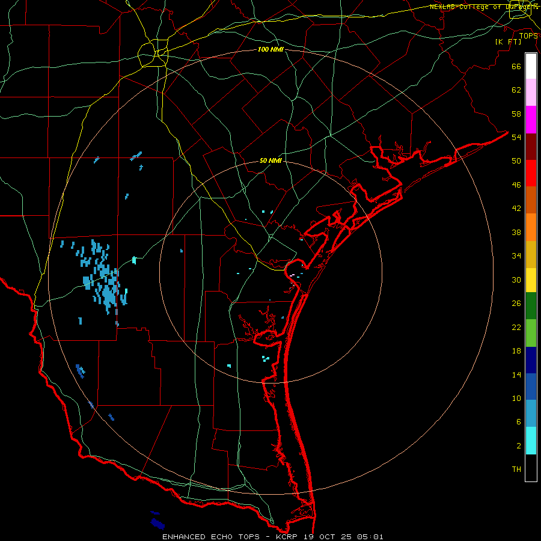The height and width of the screenshot is (541, 541).
Task: Click the dark orange 42 K FT swatch
Action: tap(531, 200)
